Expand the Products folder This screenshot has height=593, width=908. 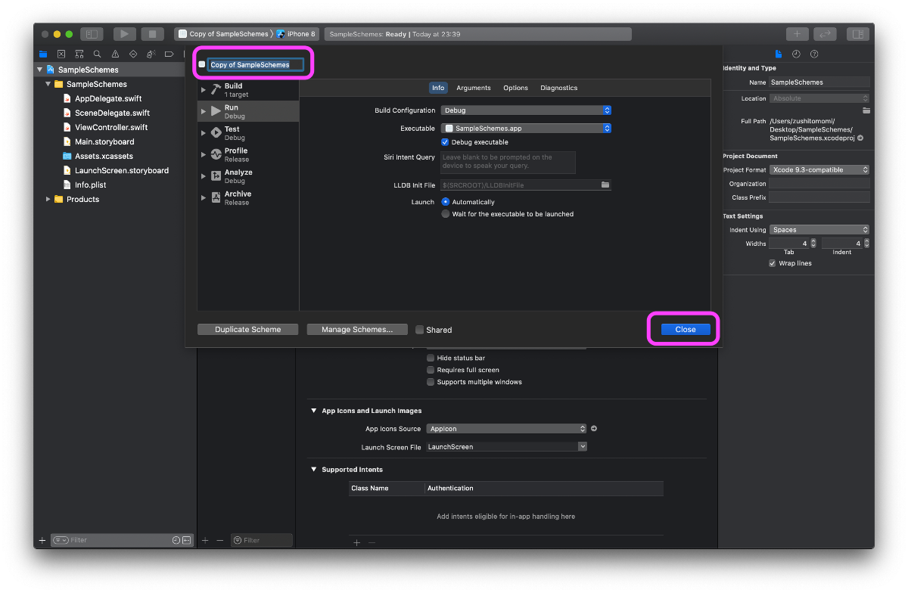coord(48,199)
